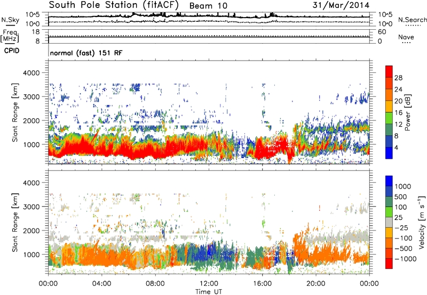Click the '60' label of the Nave scale
This screenshot has width=427, height=295.
382,32
